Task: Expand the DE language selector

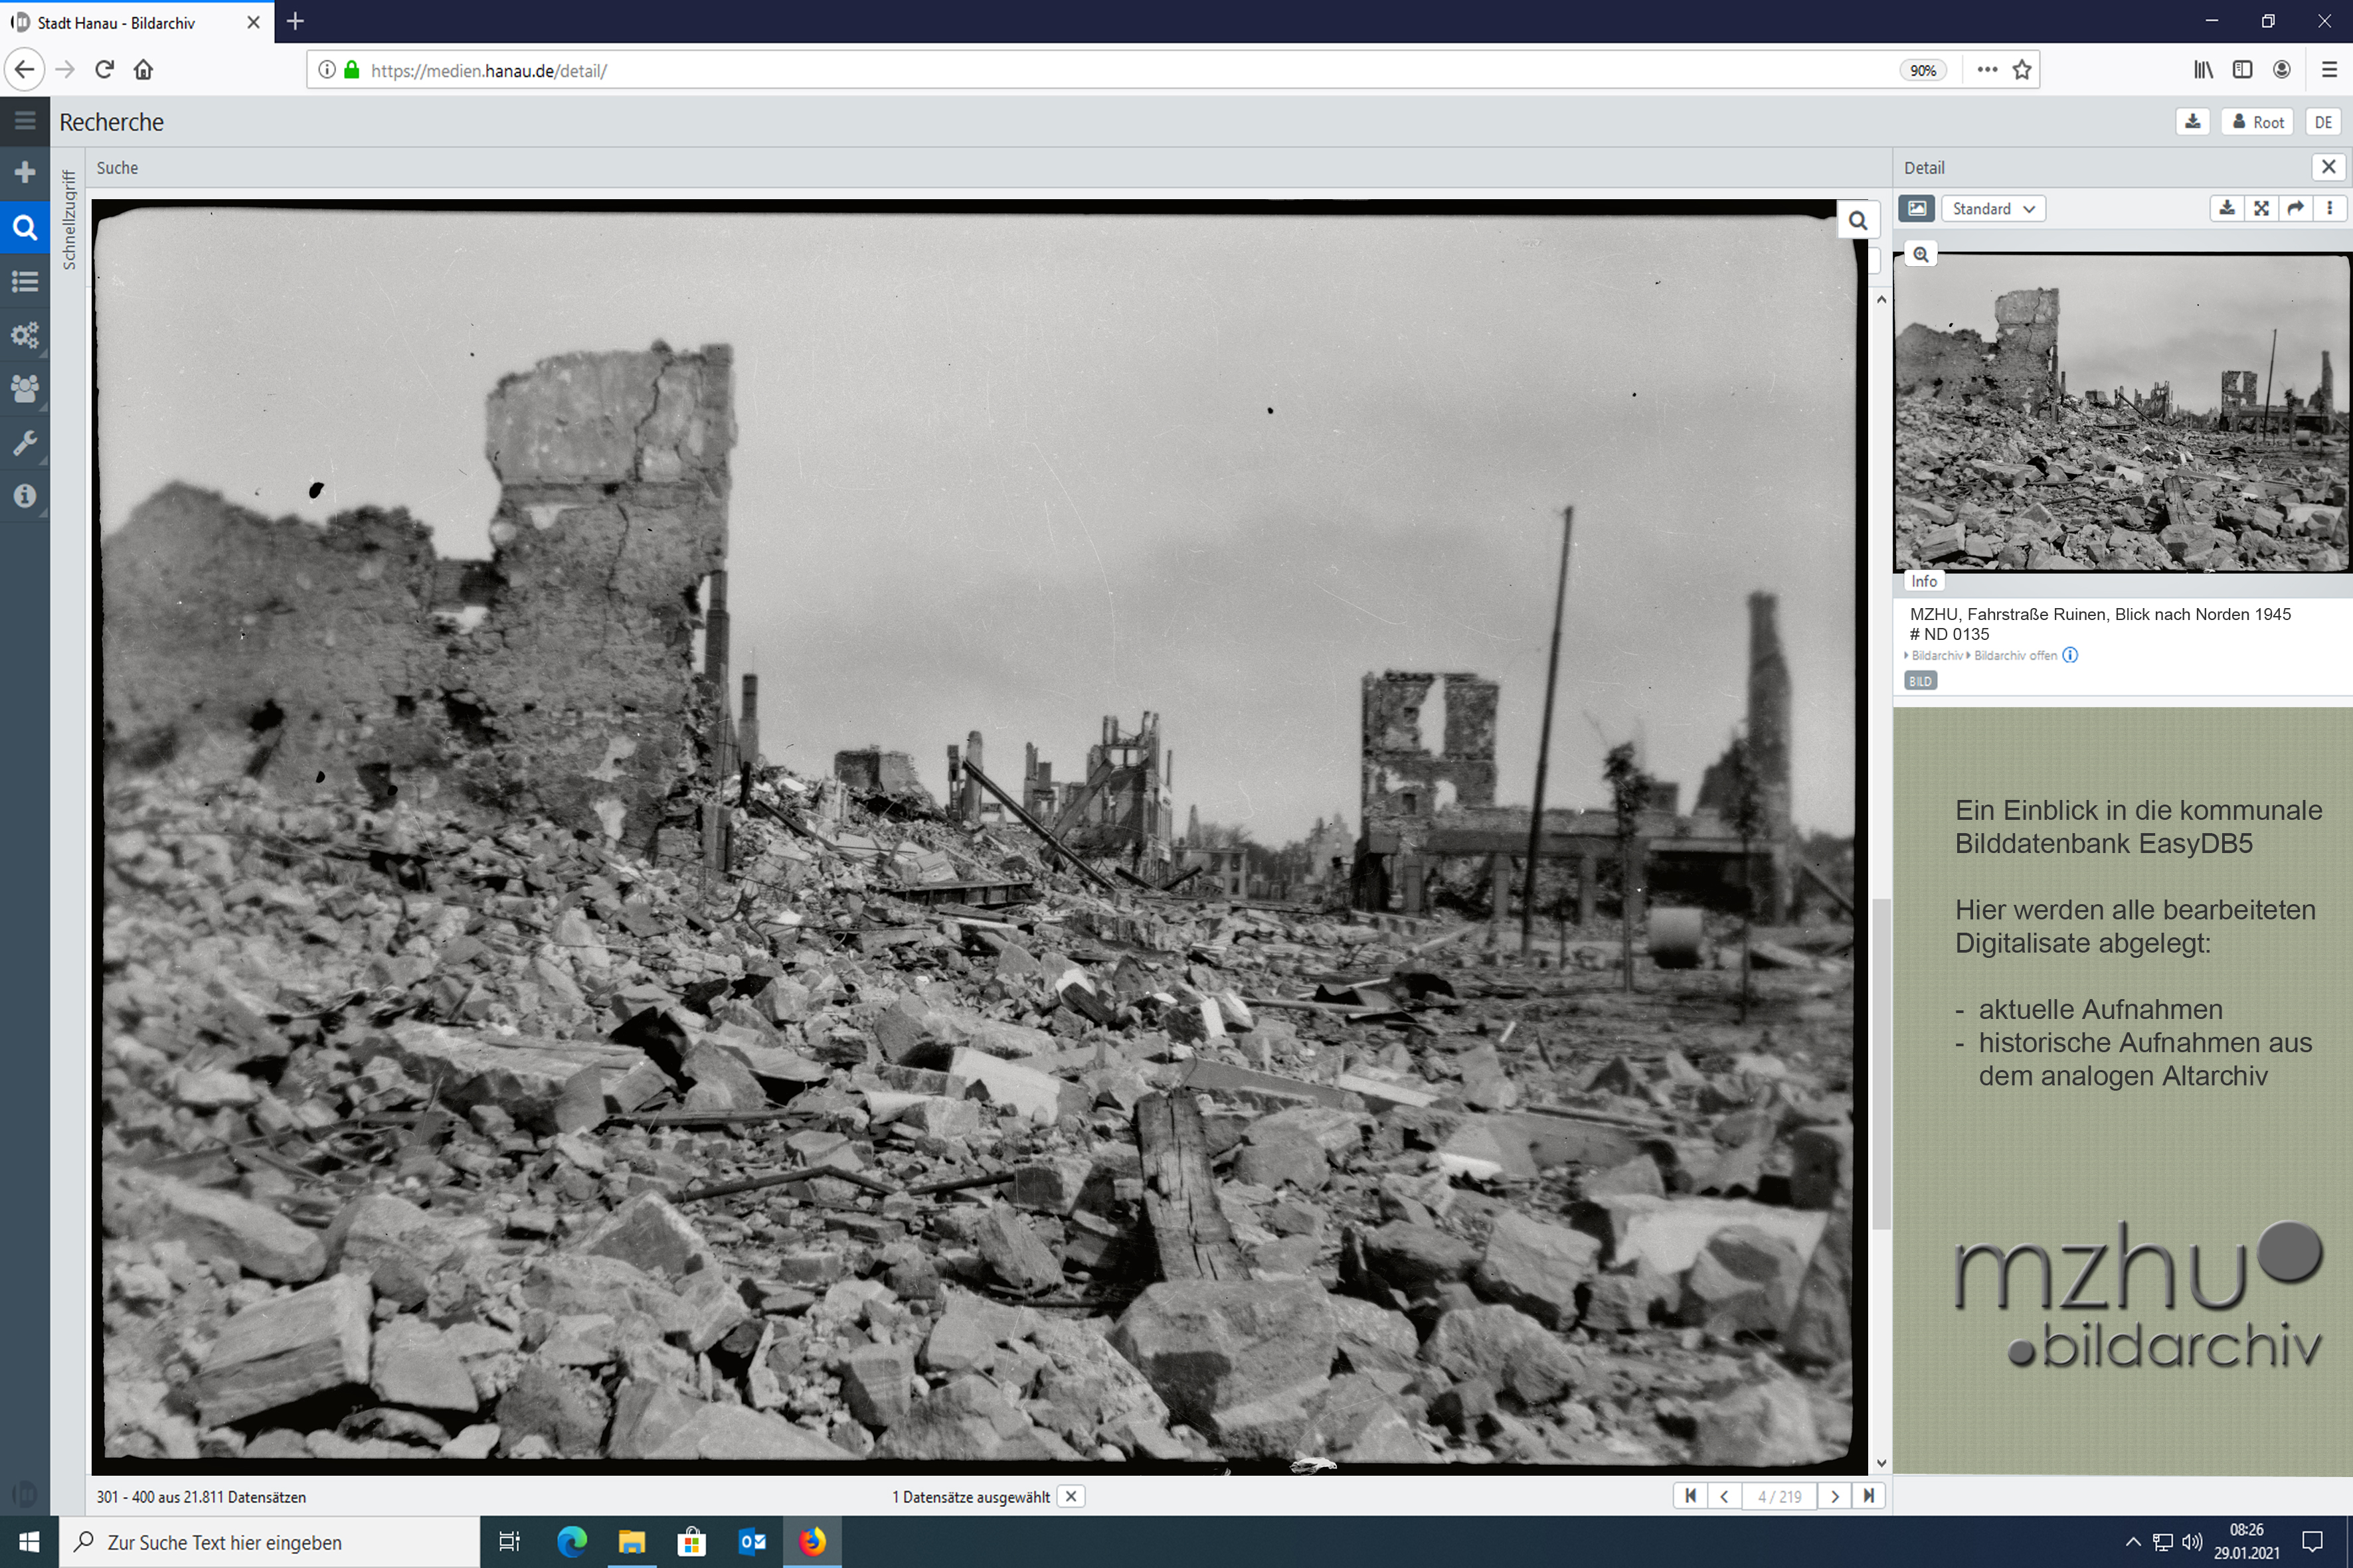Action: 2322,122
